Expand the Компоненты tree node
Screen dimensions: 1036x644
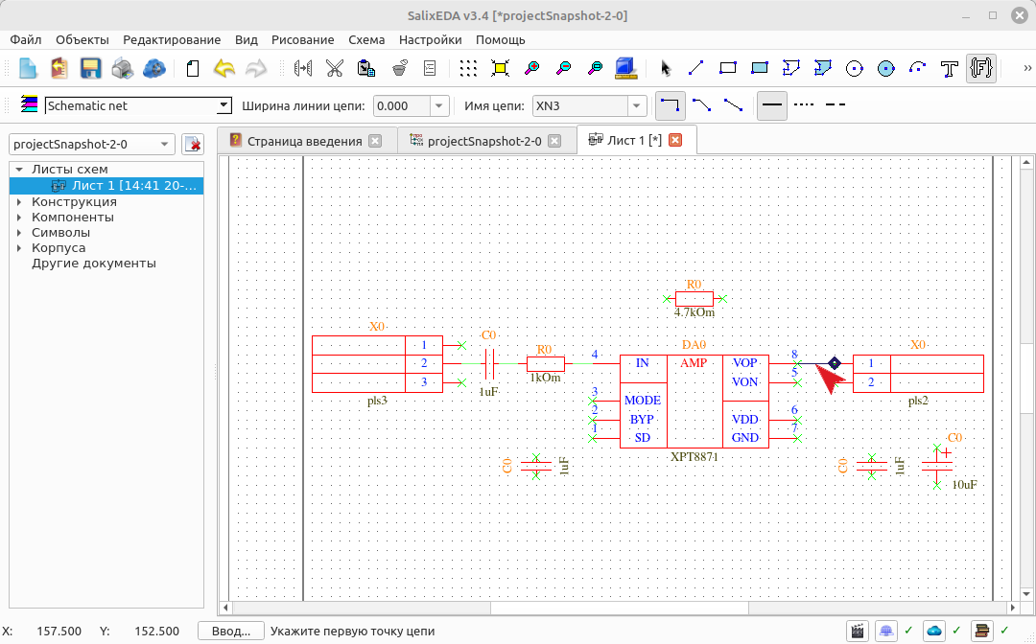coord(19,218)
